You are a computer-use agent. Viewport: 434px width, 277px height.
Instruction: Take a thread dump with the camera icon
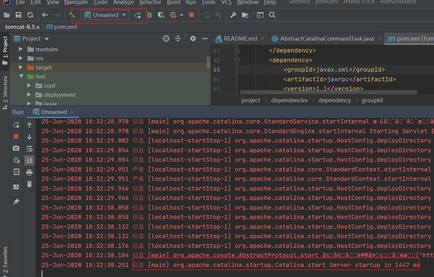click(x=16, y=148)
